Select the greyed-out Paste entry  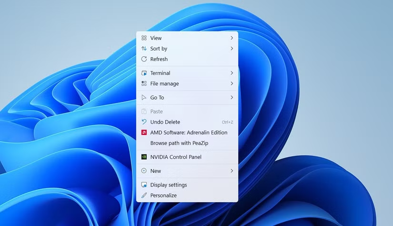pyautogui.click(x=156, y=112)
